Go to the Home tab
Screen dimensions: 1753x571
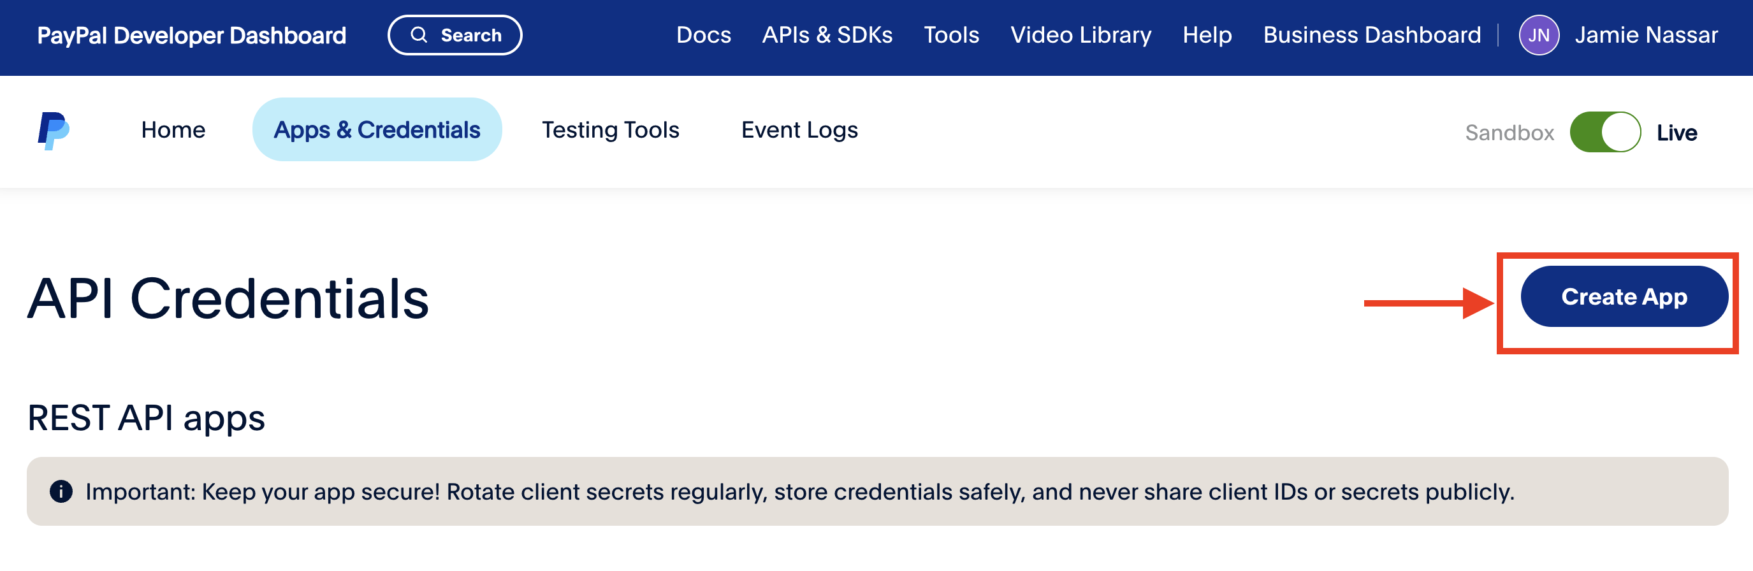173,130
